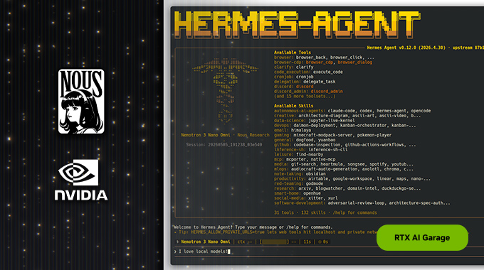The width and height of the screenshot is (484, 270).
Task: Click the 'cronjob: cronjob' row
Action: (293, 77)
